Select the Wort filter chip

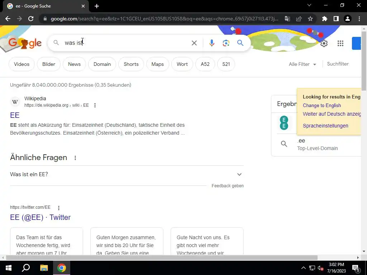tap(182, 64)
